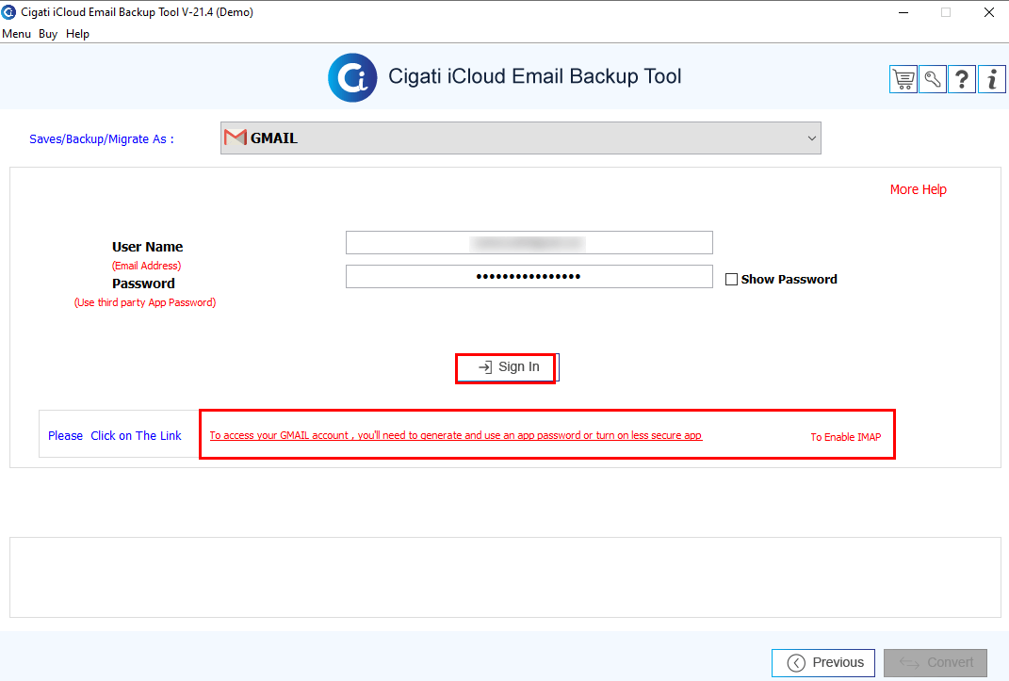The height and width of the screenshot is (681, 1009).
Task: Click the Gmail envelope icon in dropdown
Action: [x=236, y=138]
